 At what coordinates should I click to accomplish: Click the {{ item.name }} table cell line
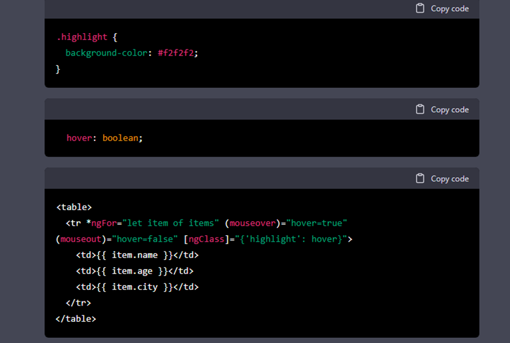pos(137,255)
